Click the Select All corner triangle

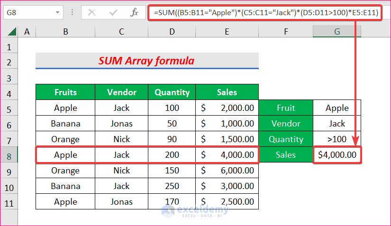10,32
